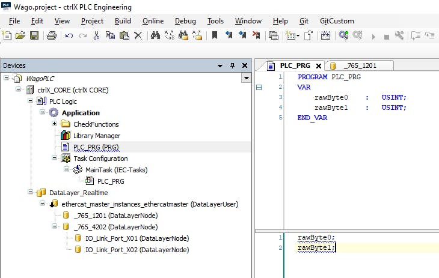Image resolution: width=439 pixels, height=278 pixels.
Task: Open the File menu
Action: (14, 21)
